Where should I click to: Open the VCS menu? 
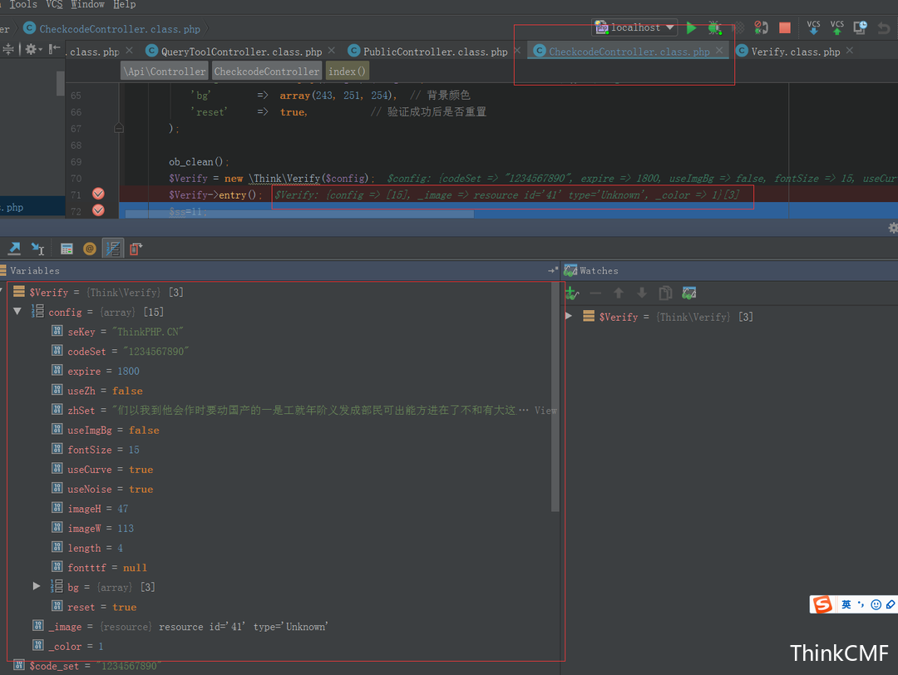[54, 5]
